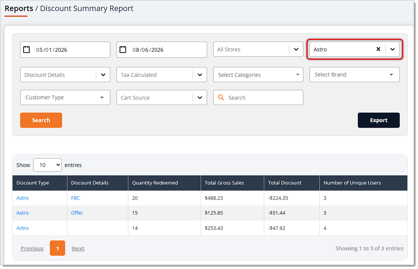Open the Cart Source dropdown
418x269 pixels.
point(162,97)
